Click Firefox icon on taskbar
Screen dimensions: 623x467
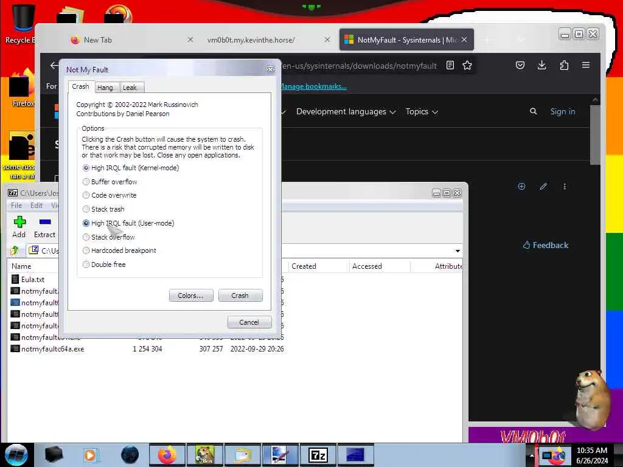[x=167, y=455]
